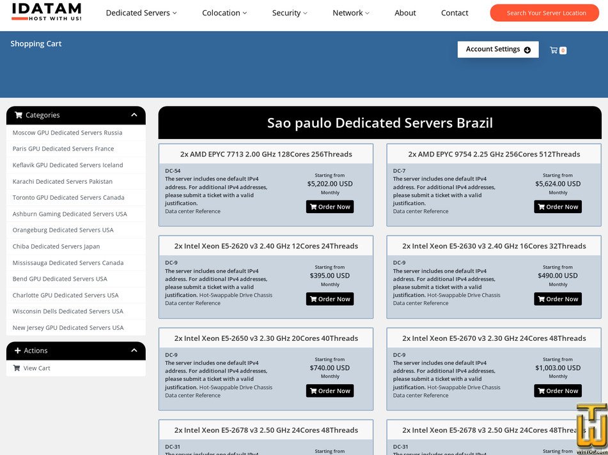Select Toronto GPU Dedicated Servers Canada category
The height and width of the screenshot is (455, 608).
click(68, 198)
